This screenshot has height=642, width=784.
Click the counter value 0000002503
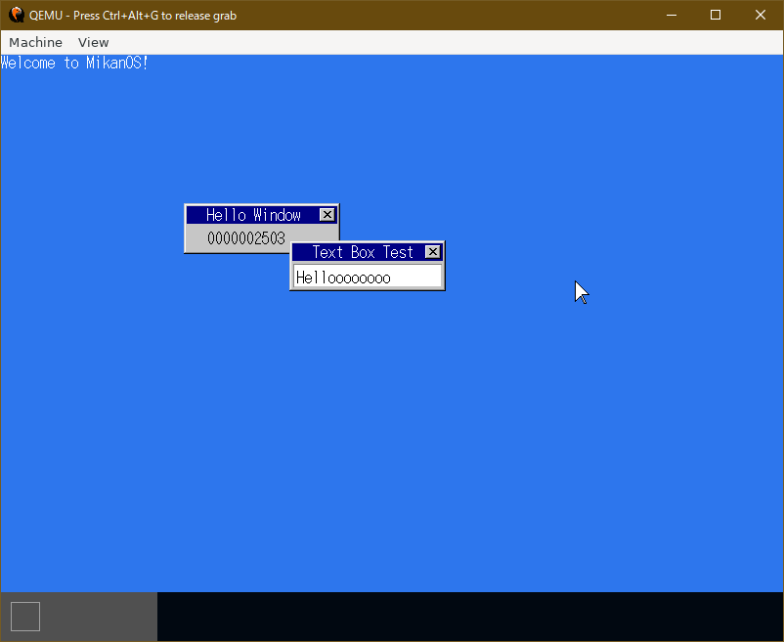246,238
